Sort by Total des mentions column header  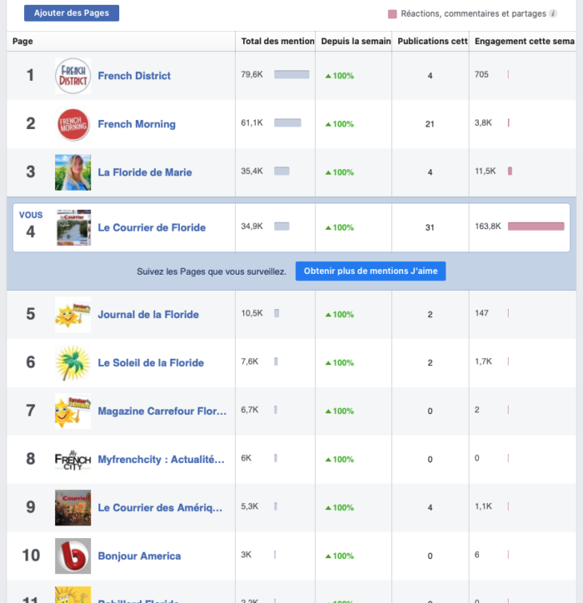click(x=278, y=41)
